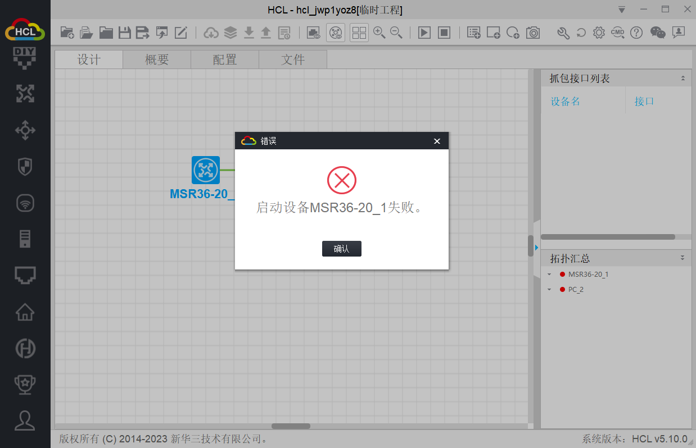
Task: Click the upload arrow toolbar icon
Action: (x=266, y=33)
